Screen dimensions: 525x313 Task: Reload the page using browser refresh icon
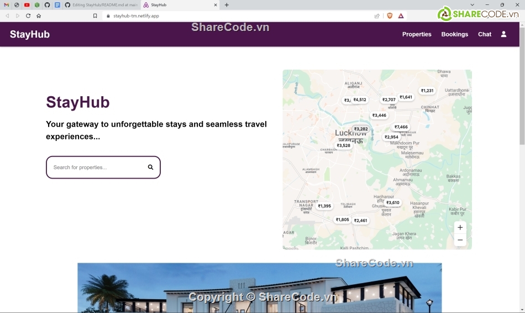pyautogui.click(x=28, y=16)
